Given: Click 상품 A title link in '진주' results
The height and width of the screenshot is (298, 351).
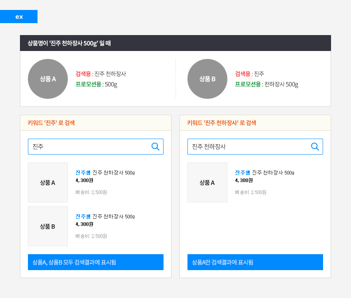Looking at the screenshot, I should click(x=105, y=173).
